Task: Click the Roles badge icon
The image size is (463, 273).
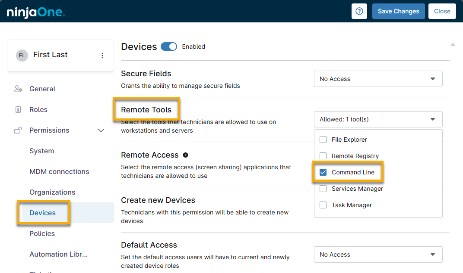Action: pyautogui.click(x=18, y=110)
